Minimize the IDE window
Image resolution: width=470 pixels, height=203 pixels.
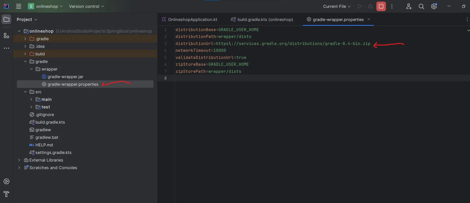click(449, 6)
